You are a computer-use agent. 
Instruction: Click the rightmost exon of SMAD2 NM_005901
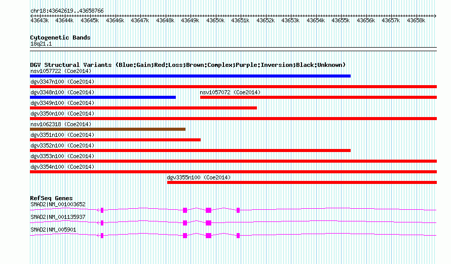click(x=238, y=236)
